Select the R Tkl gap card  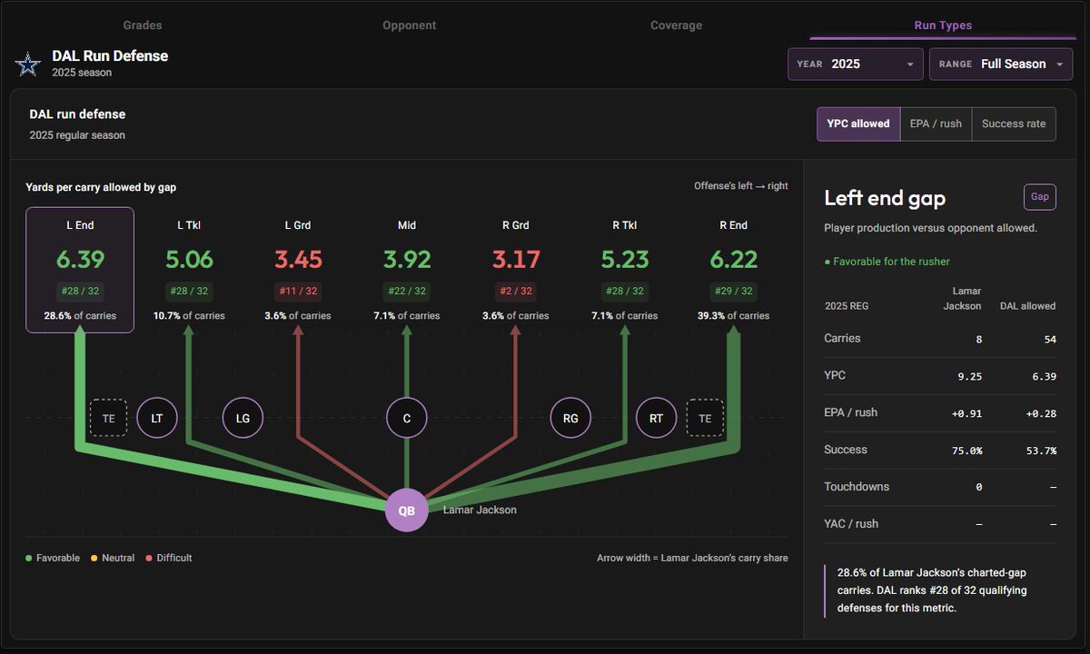tap(625, 270)
